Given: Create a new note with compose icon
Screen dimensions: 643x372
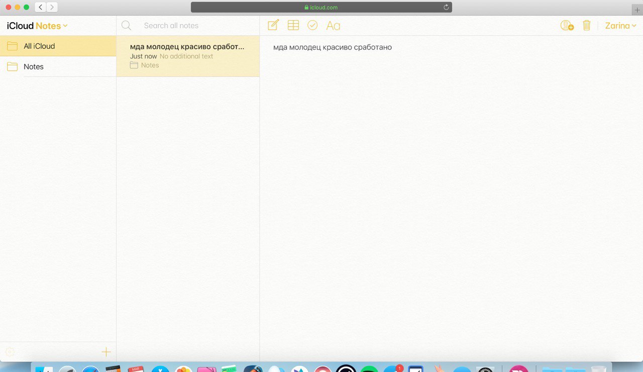Looking at the screenshot, I should click(x=273, y=25).
